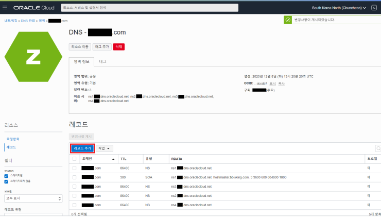Click the sort arrow in 도메인 column
This screenshot has width=381, height=217.
pos(113,159)
